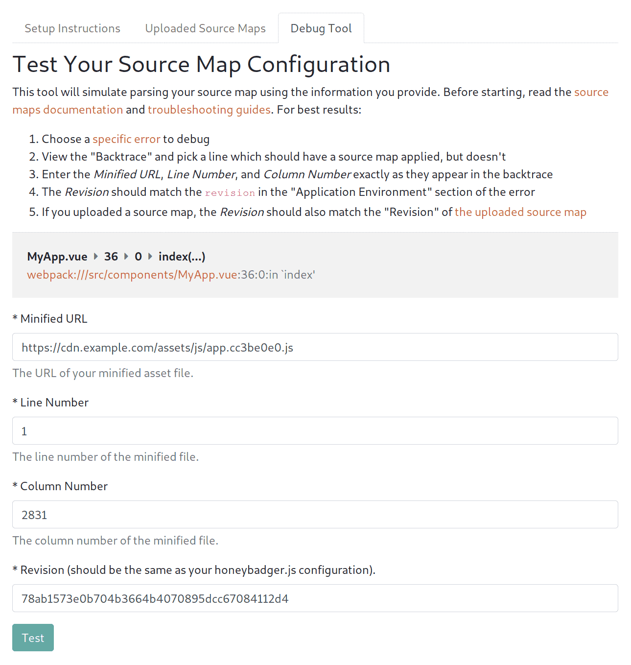
Task: Open "the uploaded source map" link
Action: (520, 212)
